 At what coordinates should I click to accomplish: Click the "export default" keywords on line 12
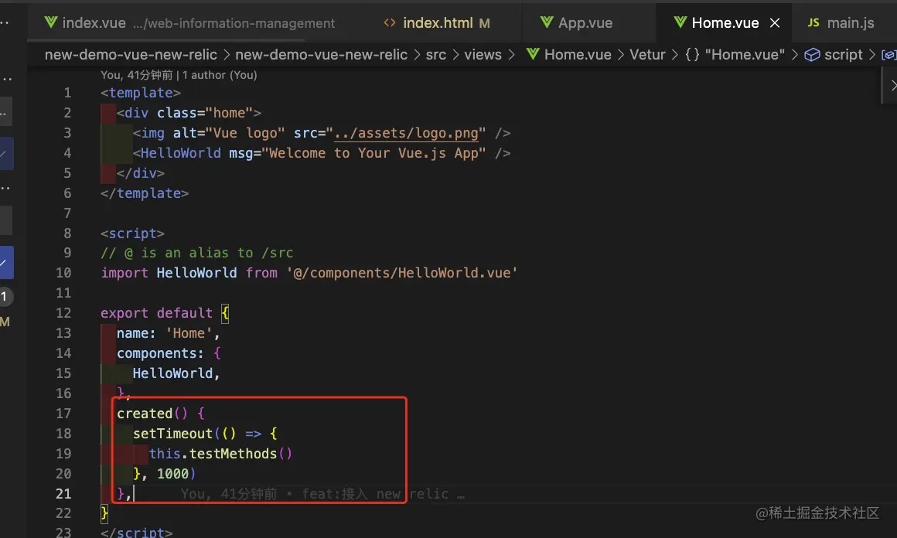click(x=157, y=313)
